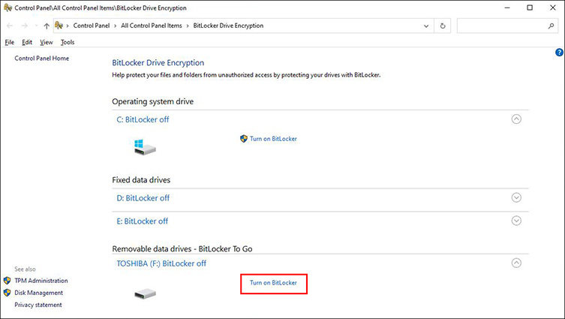Turn on BitLocker for TOSHIBA (F:)
Screen dimensions: 565x319
[x=273, y=283]
